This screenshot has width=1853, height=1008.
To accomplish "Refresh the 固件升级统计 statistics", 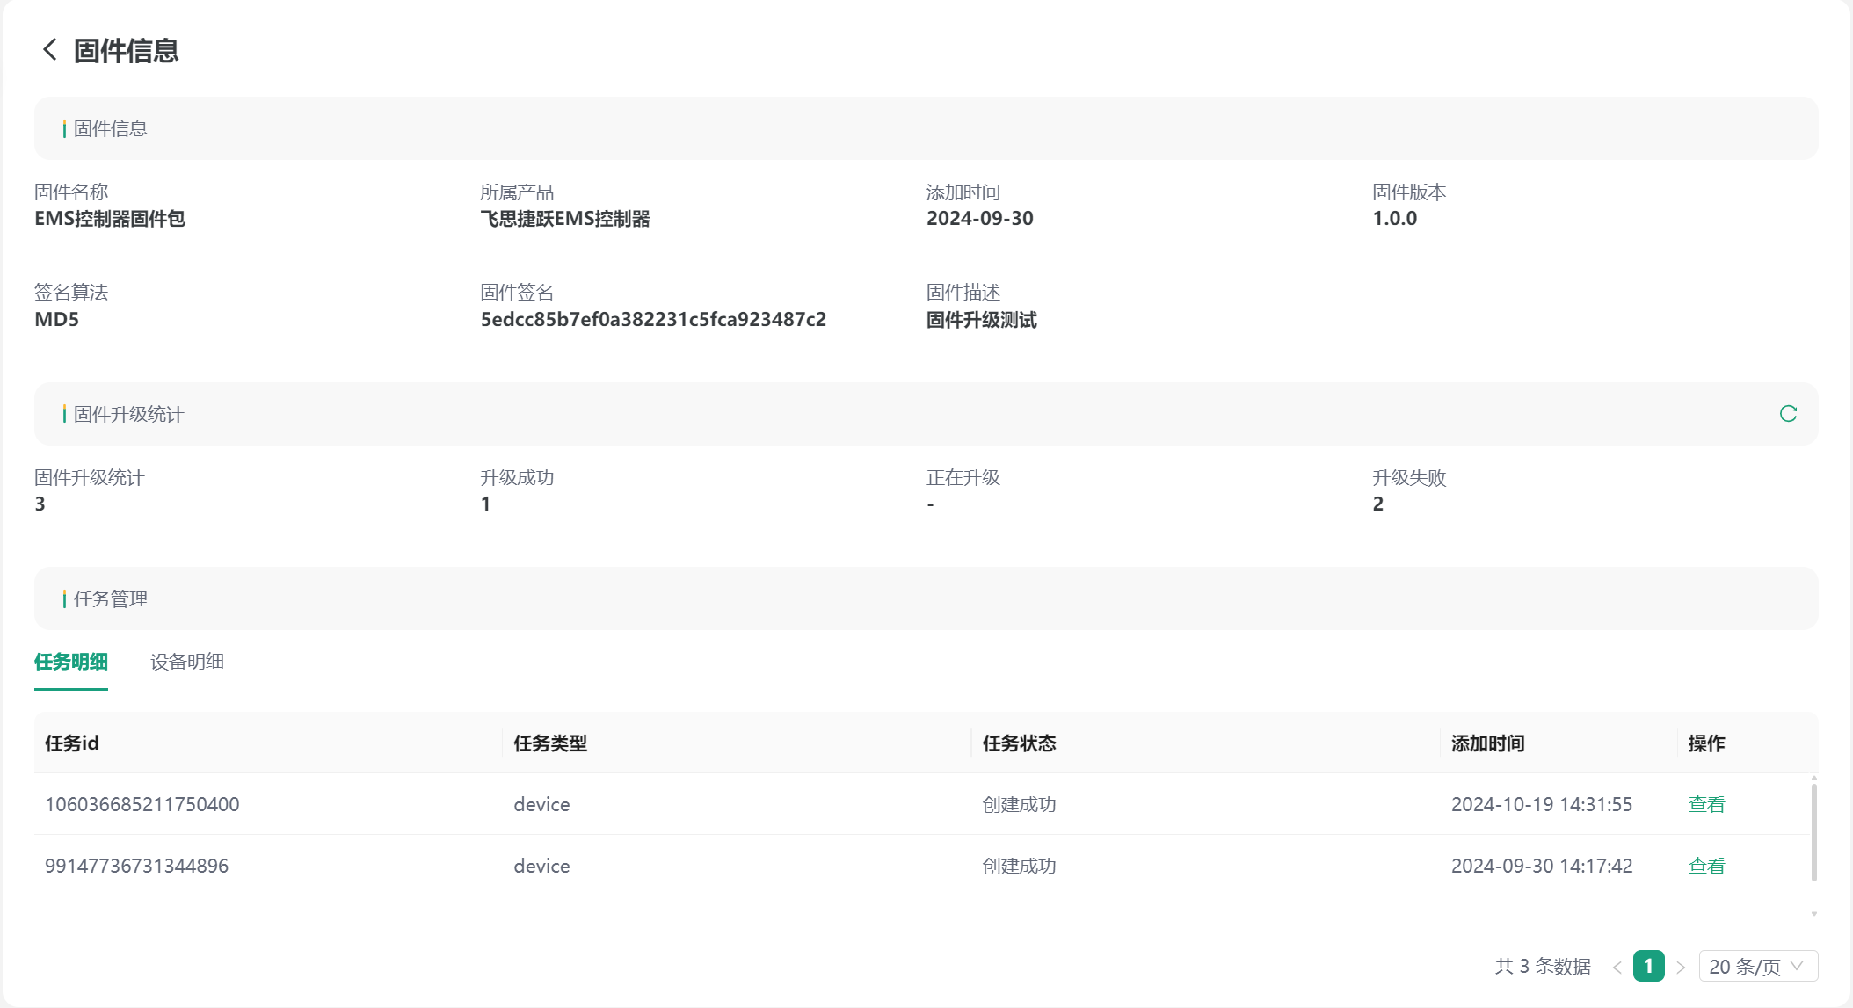I will tap(1788, 414).
